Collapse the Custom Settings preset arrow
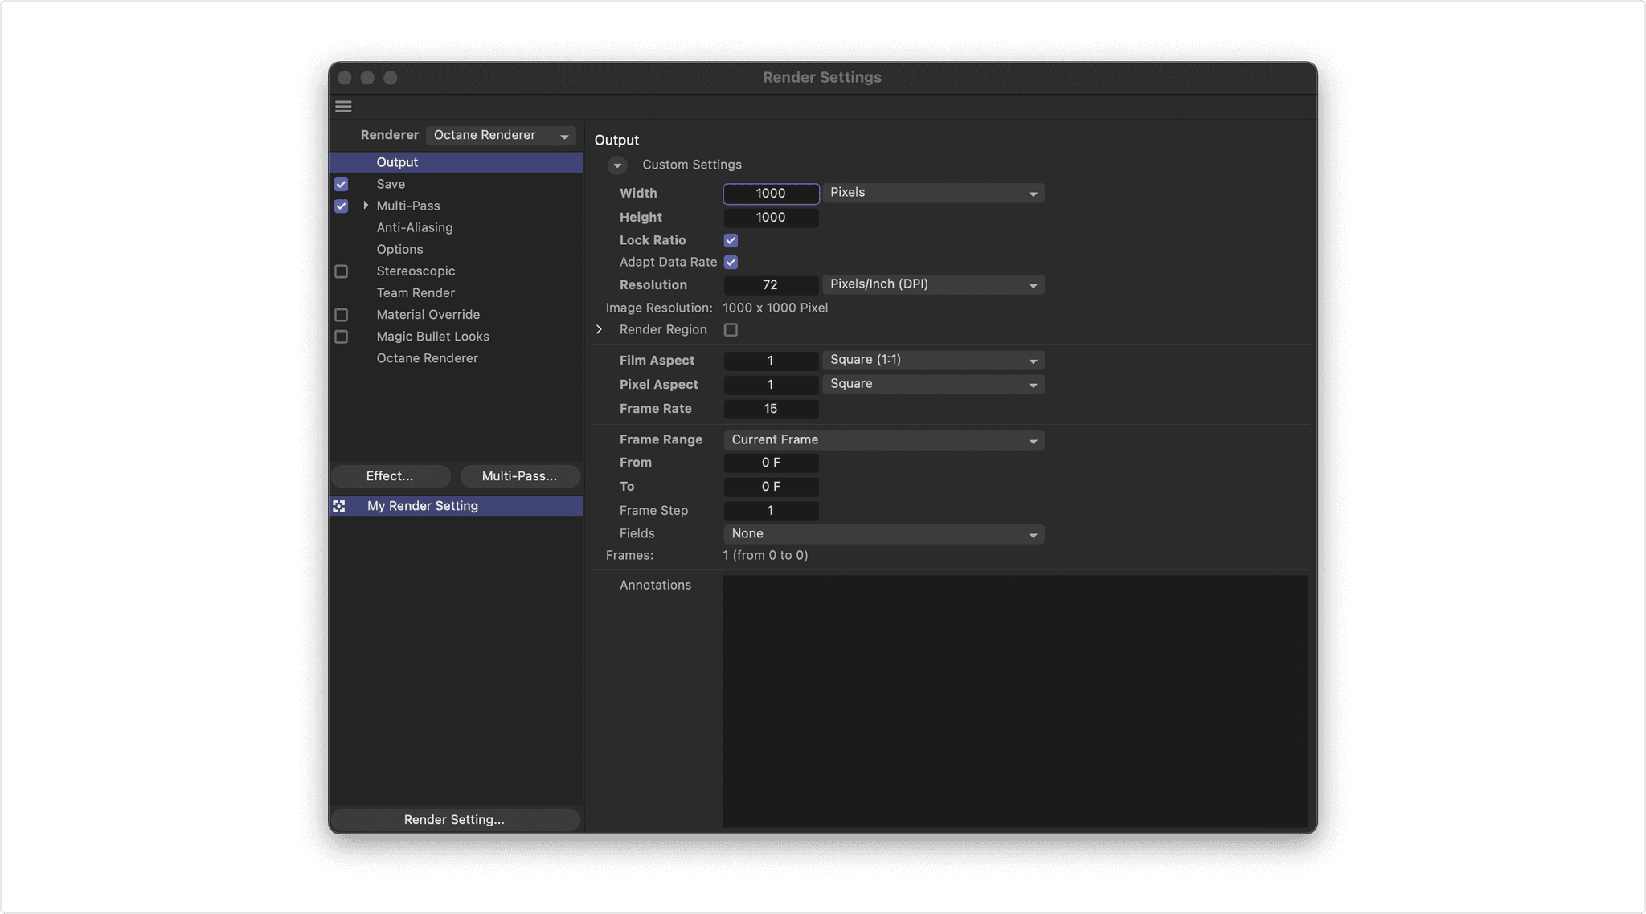The width and height of the screenshot is (1646, 914). (x=617, y=165)
